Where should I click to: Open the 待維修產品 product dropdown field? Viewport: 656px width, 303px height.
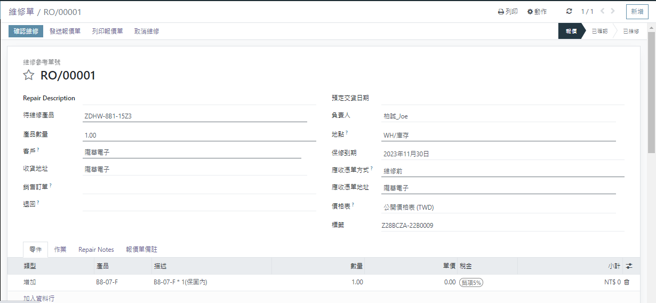pos(195,115)
